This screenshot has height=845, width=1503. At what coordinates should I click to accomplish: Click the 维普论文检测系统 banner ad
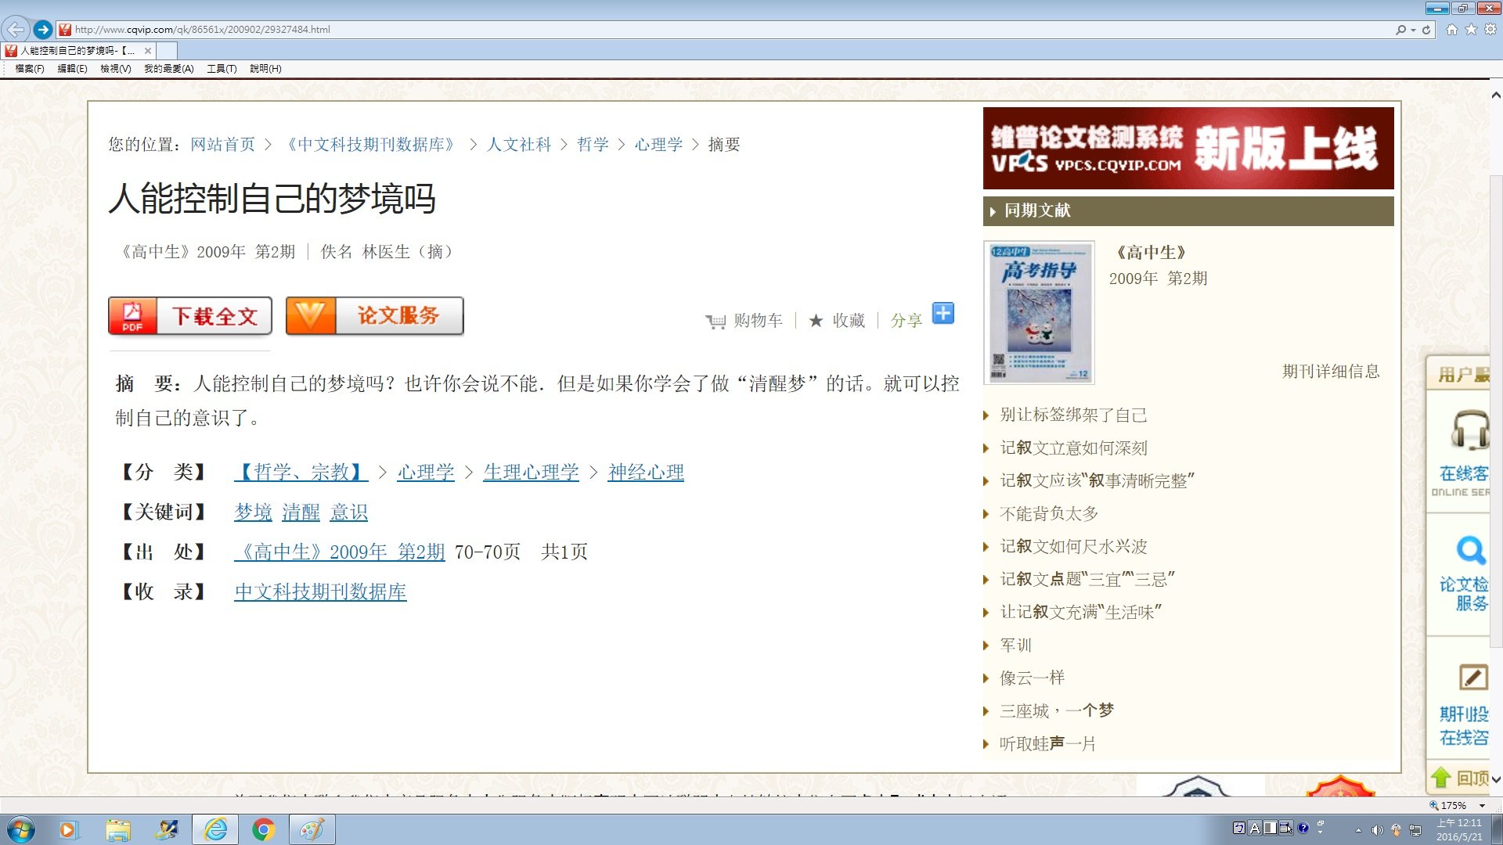[1188, 149]
